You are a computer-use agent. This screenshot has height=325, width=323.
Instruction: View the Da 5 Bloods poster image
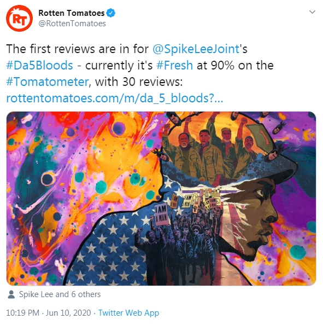(161, 199)
